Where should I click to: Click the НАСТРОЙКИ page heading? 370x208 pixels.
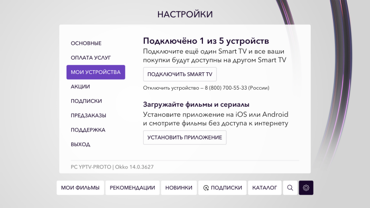tap(185, 14)
